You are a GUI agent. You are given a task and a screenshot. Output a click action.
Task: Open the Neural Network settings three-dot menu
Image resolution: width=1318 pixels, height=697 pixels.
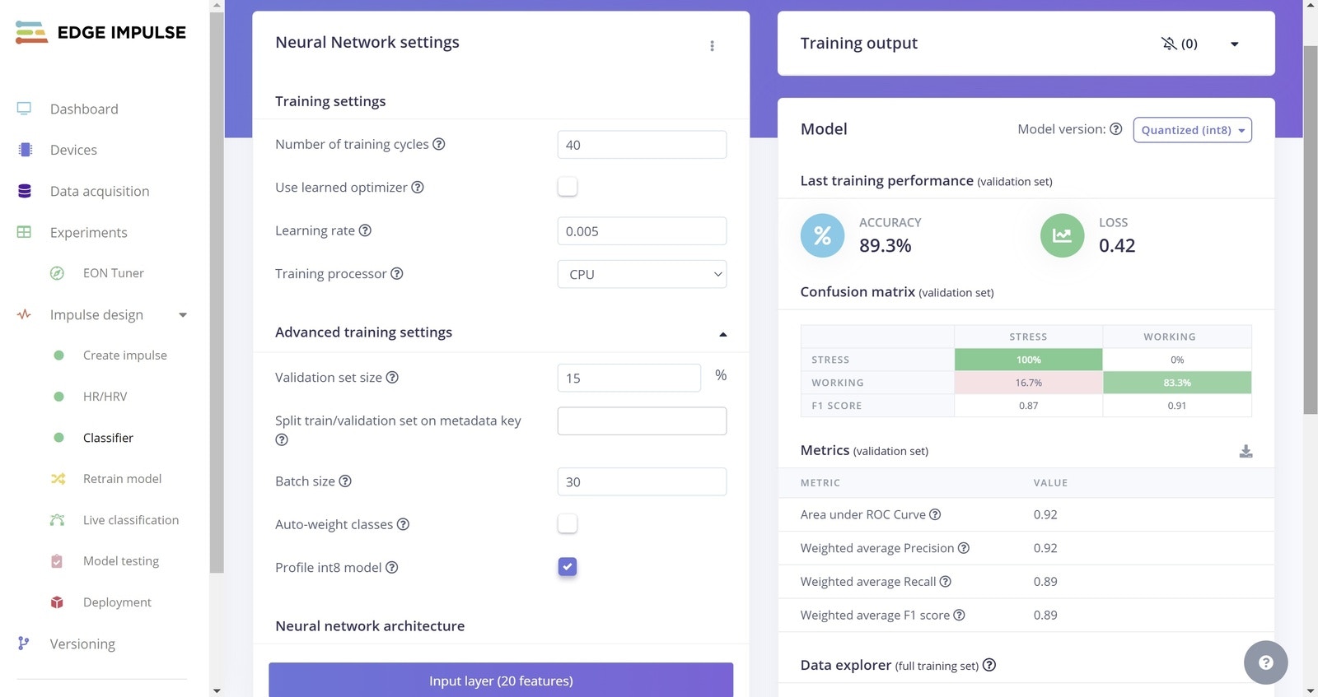712,46
